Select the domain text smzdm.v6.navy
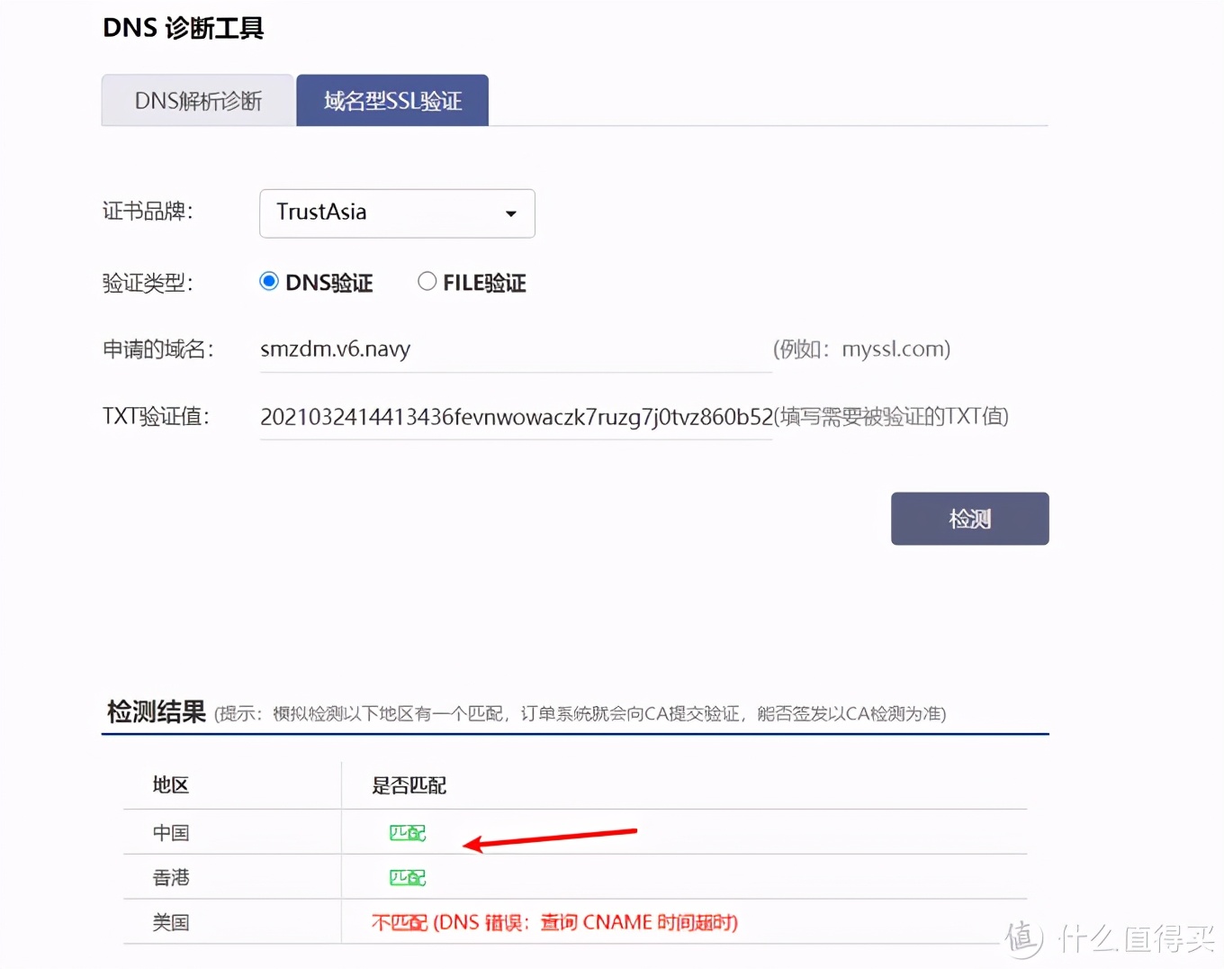The width and height of the screenshot is (1224, 969). click(x=335, y=349)
